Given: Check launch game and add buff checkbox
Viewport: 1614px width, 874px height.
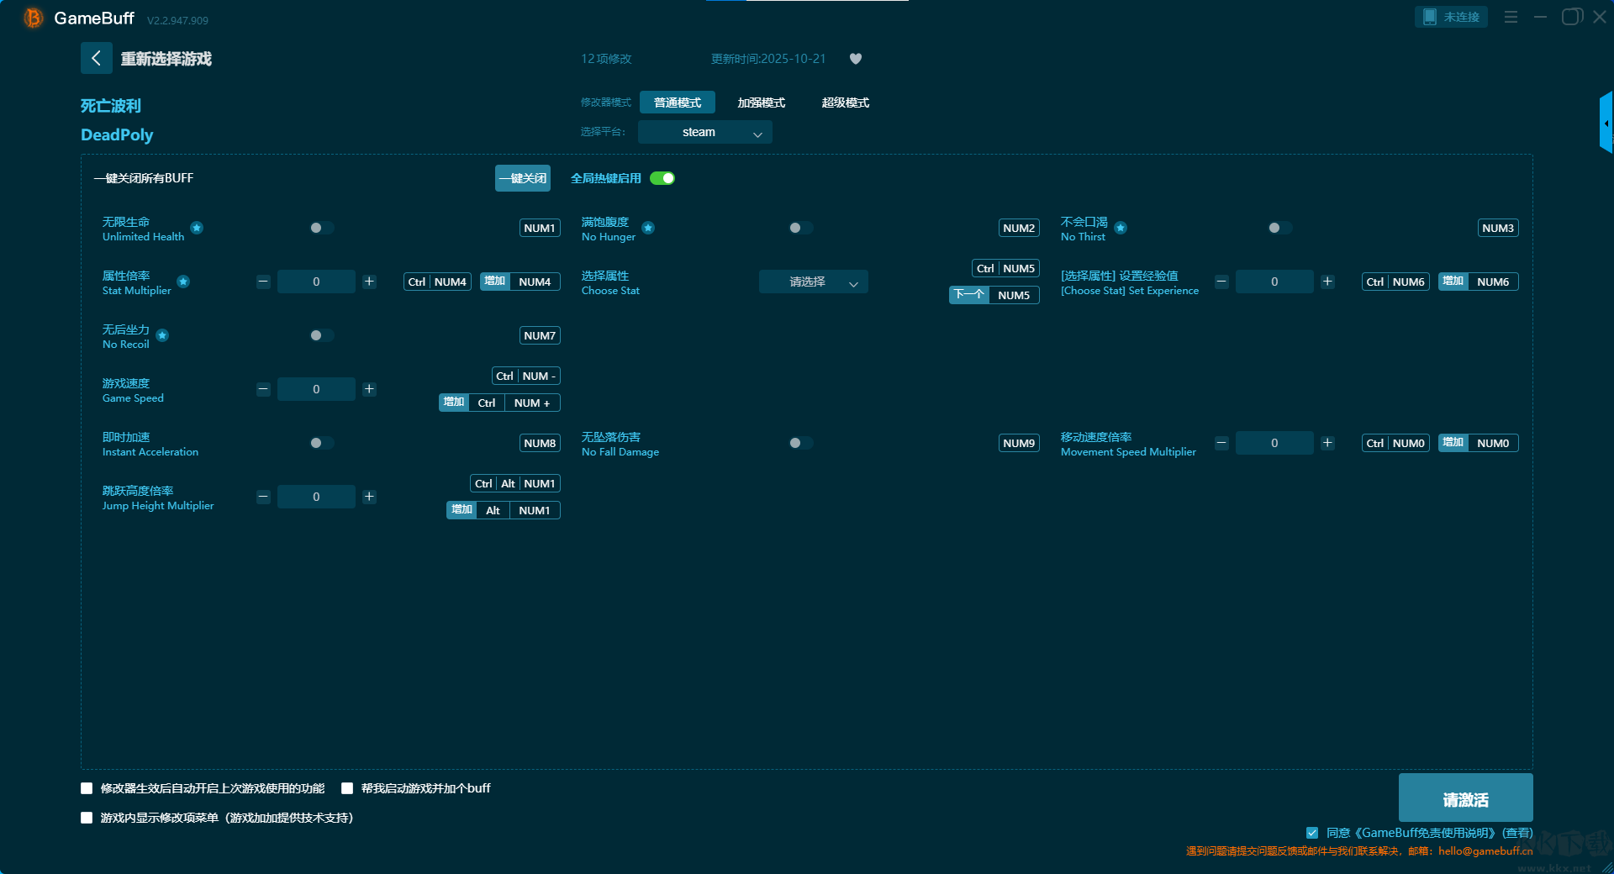Looking at the screenshot, I should [347, 788].
